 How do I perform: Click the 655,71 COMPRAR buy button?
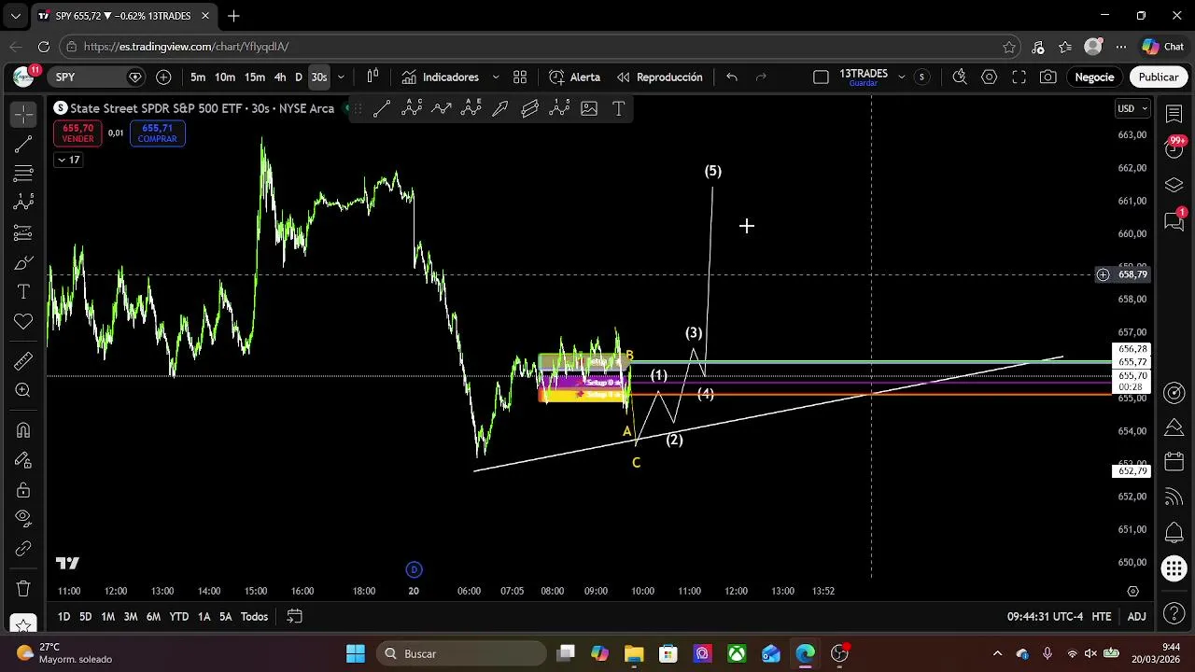(157, 133)
